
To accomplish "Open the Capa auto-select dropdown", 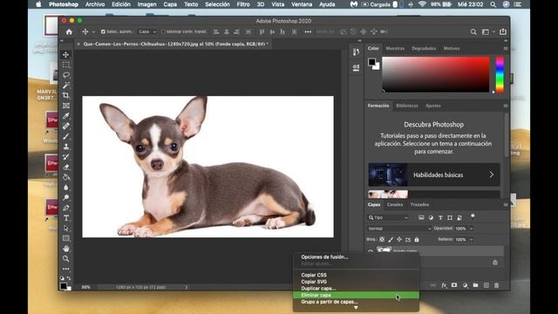I will click(147, 31).
